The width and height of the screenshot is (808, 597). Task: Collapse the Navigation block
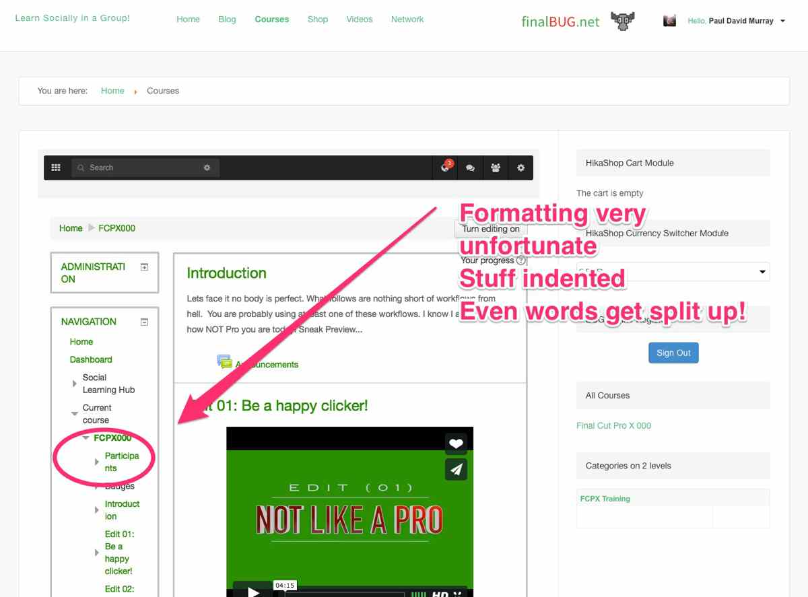click(144, 322)
